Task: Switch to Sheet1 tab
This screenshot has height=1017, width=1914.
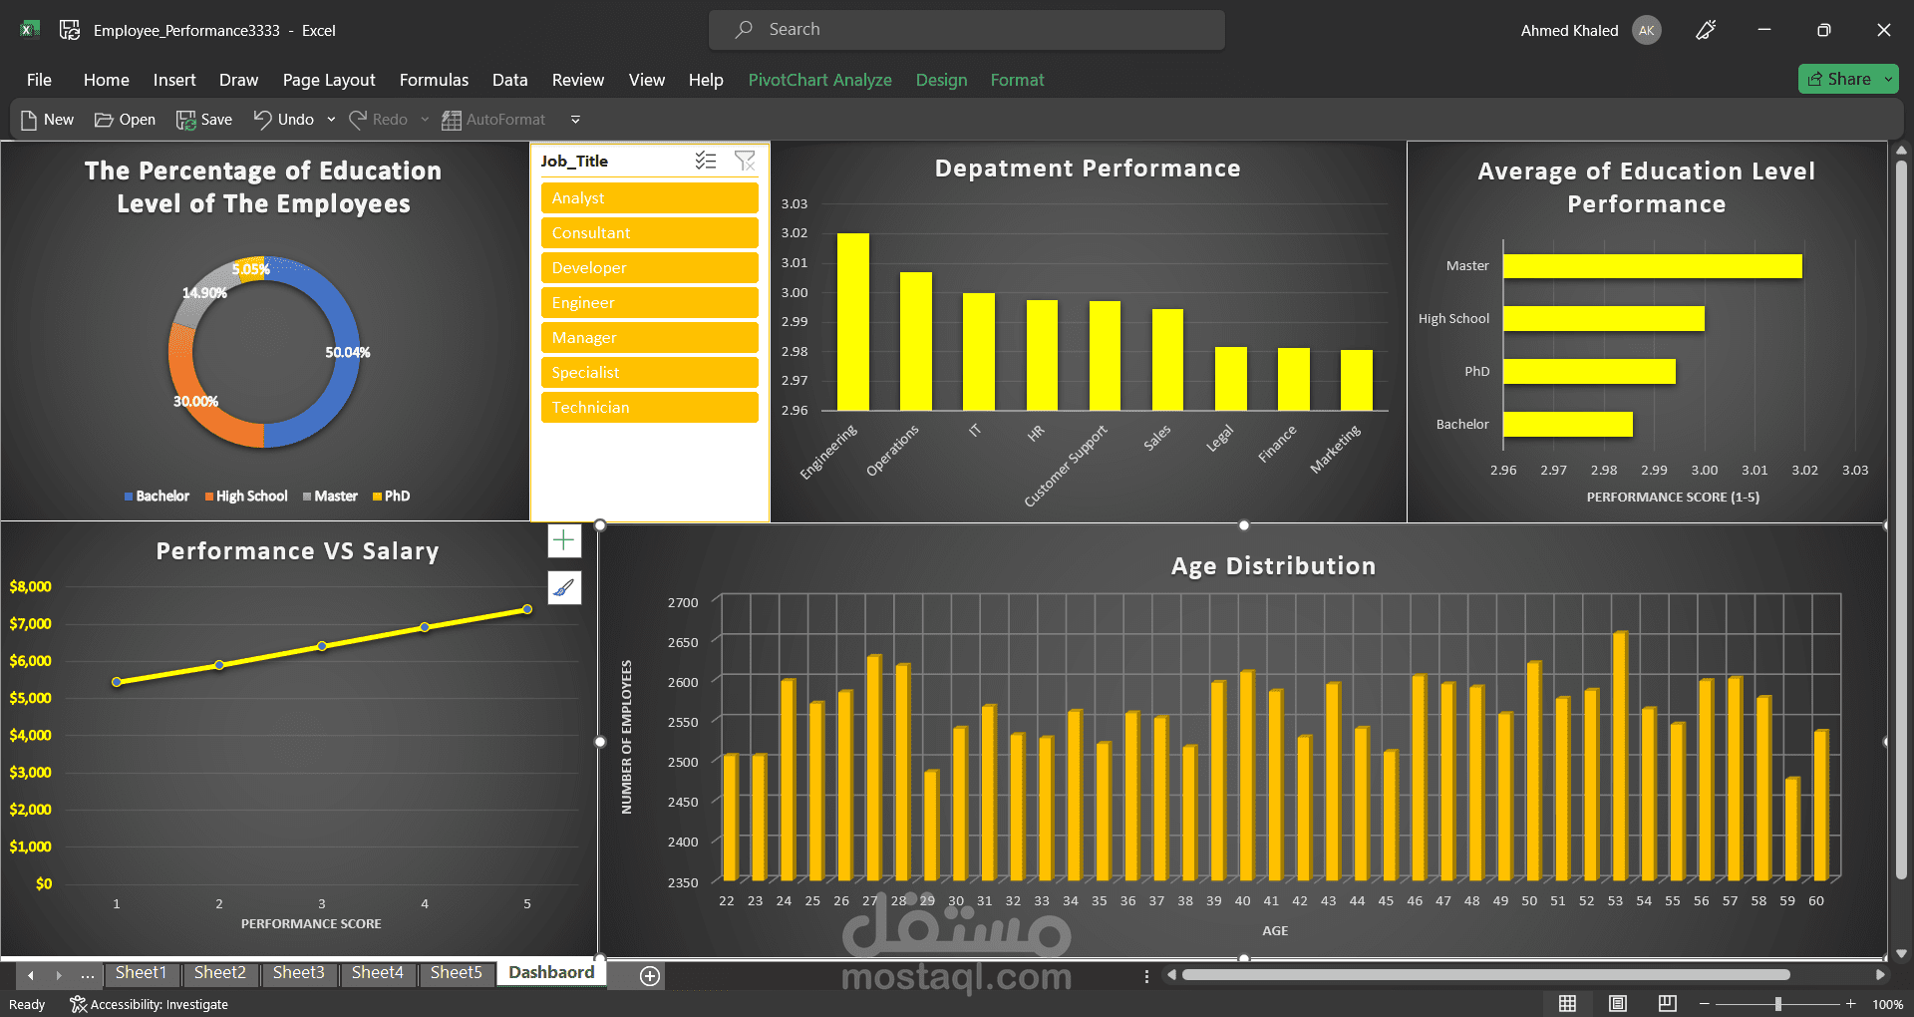Action: tap(141, 972)
